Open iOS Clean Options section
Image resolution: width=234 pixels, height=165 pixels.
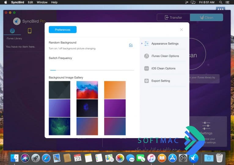click(x=164, y=68)
